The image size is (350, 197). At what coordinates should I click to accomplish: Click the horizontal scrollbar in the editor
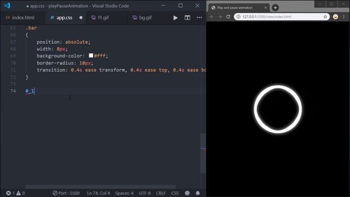(101, 187)
